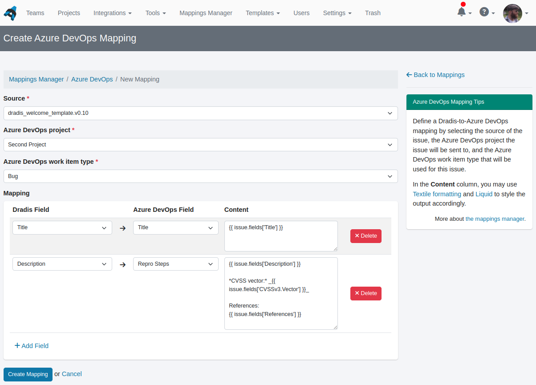Click Azure DevOps breadcrumb link

[92, 79]
